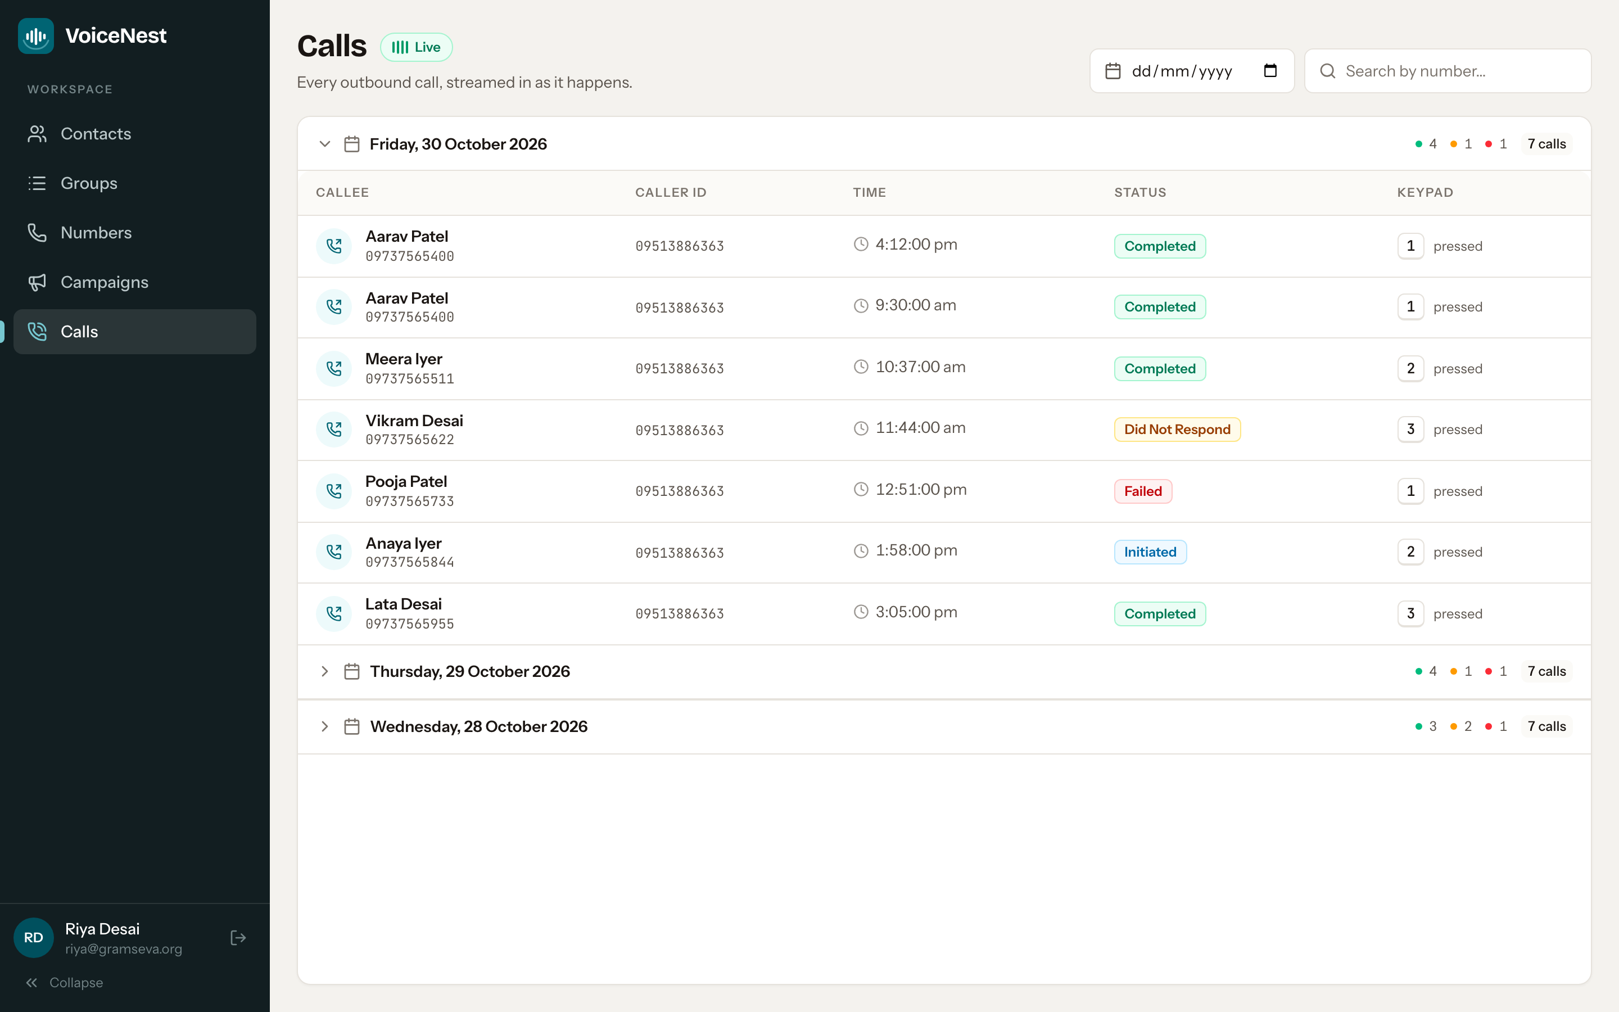Click the Live streaming indicator badge

click(x=416, y=47)
